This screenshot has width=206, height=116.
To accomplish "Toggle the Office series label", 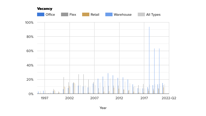I will (x=50, y=15).
